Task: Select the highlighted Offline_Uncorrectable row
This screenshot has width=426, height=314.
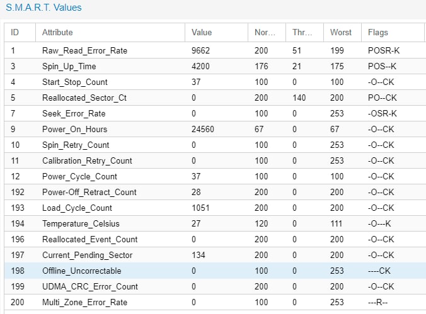Action: (215, 271)
